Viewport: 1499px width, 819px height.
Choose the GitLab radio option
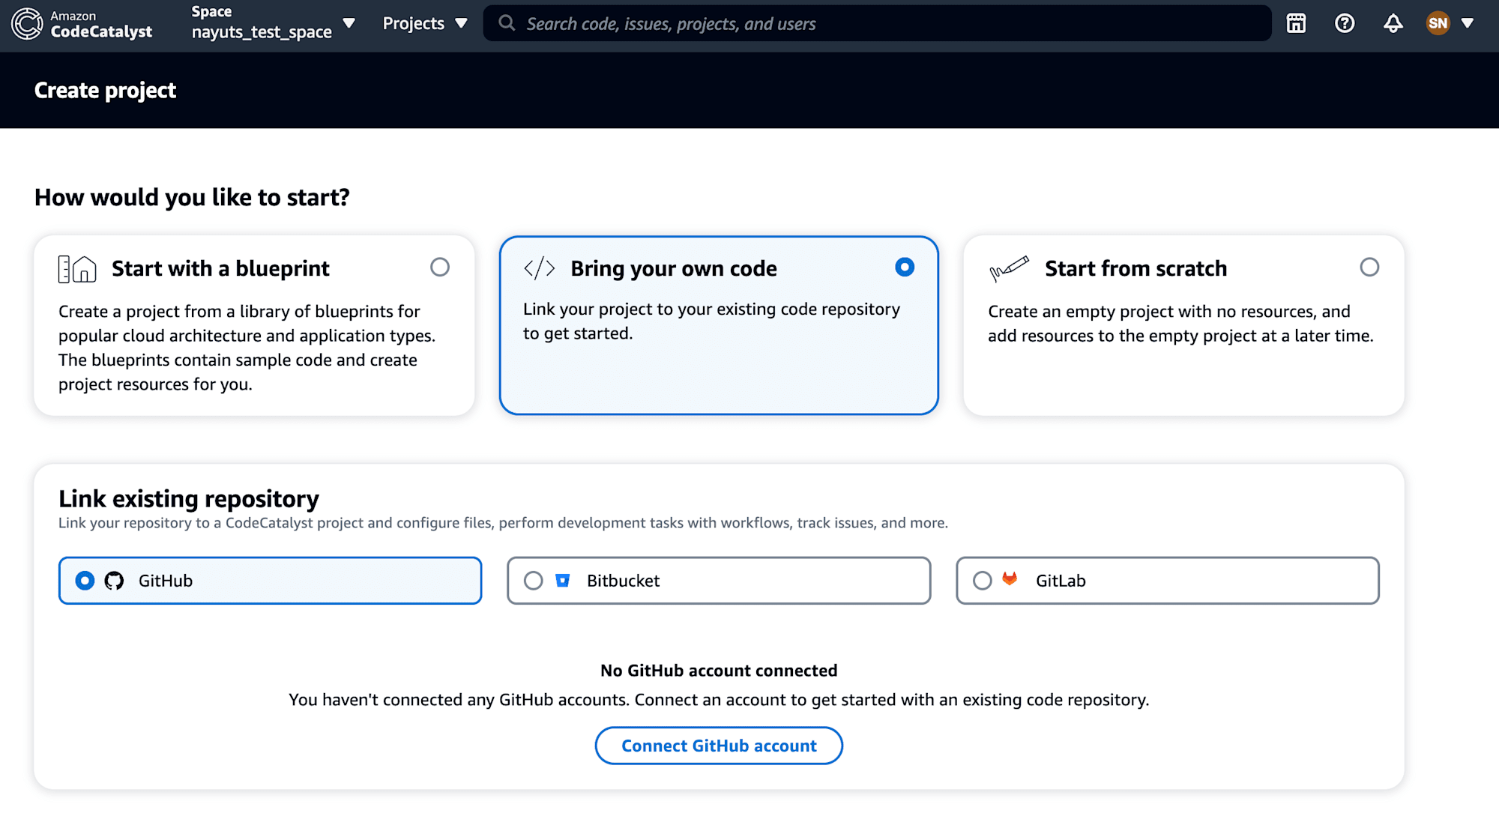(982, 581)
